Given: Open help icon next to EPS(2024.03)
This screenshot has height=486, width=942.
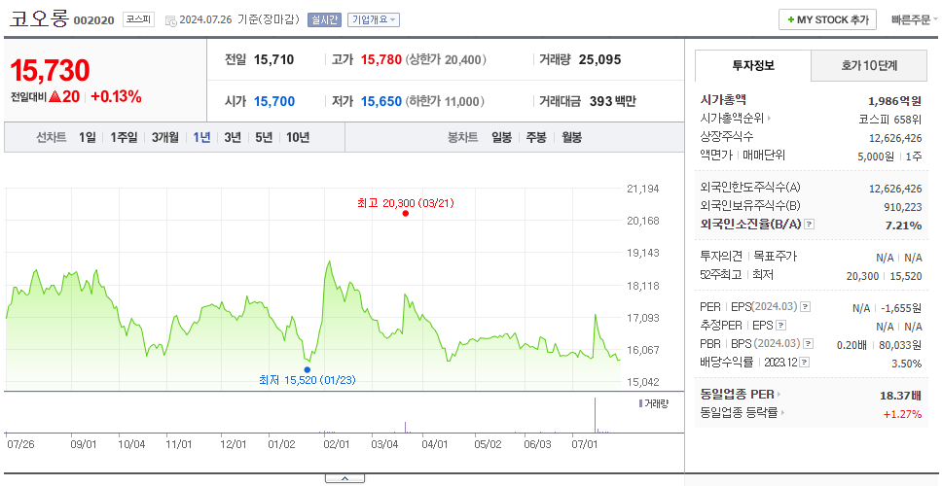Looking at the screenshot, I should [x=806, y=307].
